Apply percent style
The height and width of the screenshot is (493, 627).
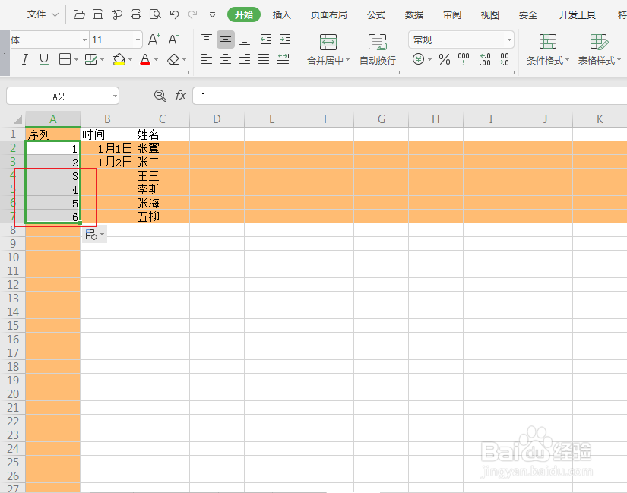pyautogui.click(x=445, y=59)
